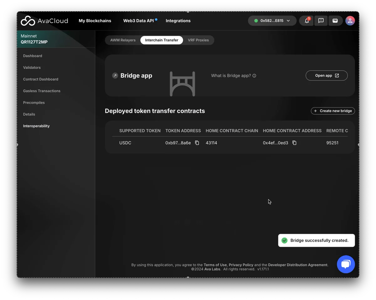The height and width of the screenshot is (300, 376).
Task: Open the Privacy Policy link
Action: click(x=241, y=265)
